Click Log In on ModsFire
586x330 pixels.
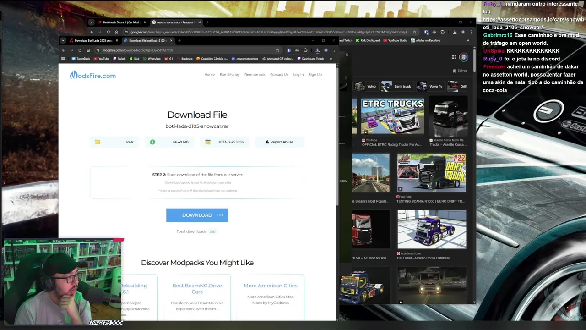[298, 74]
